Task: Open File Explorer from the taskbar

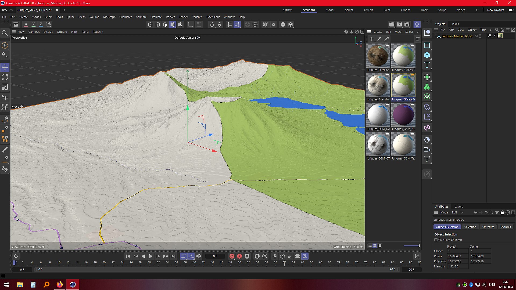Action: (x=20, y=285)
